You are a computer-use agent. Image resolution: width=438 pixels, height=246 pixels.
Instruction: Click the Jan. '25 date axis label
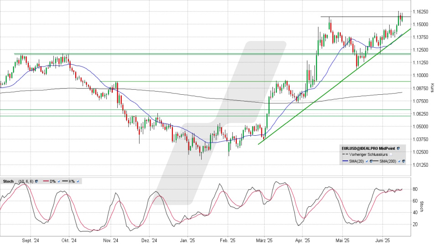(x=188, y=241)
